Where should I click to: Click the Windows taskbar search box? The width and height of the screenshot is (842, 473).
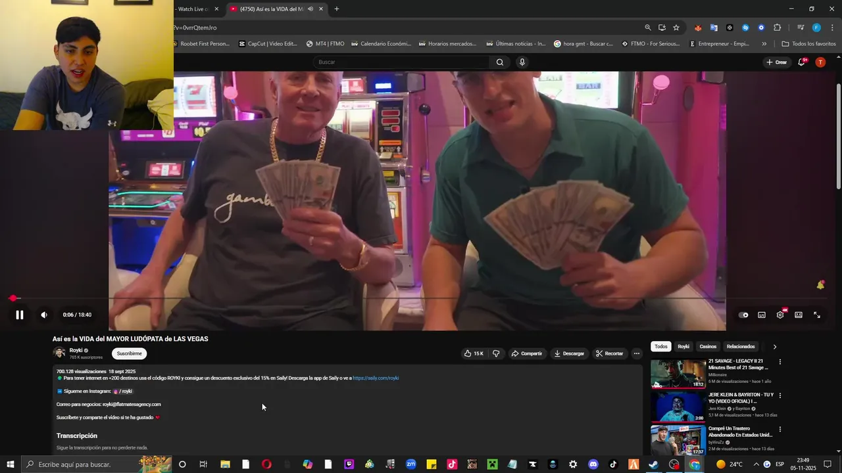pyautogui.click(x=97, y=464)
